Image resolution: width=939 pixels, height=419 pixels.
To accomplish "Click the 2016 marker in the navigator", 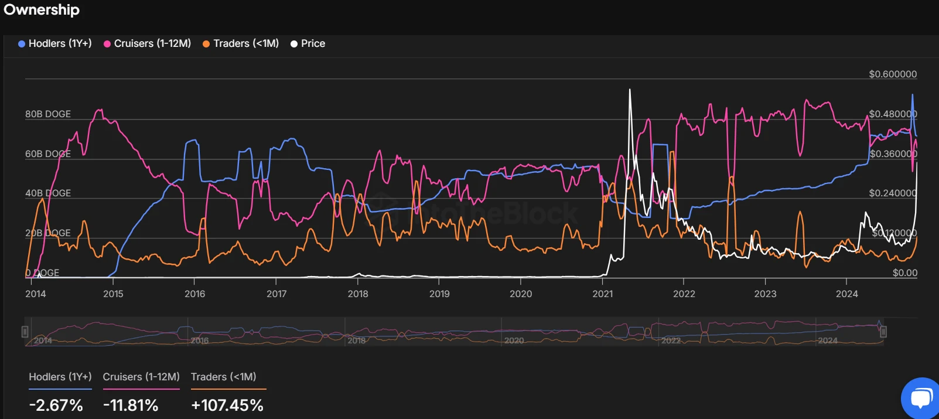I will (199, 340).
